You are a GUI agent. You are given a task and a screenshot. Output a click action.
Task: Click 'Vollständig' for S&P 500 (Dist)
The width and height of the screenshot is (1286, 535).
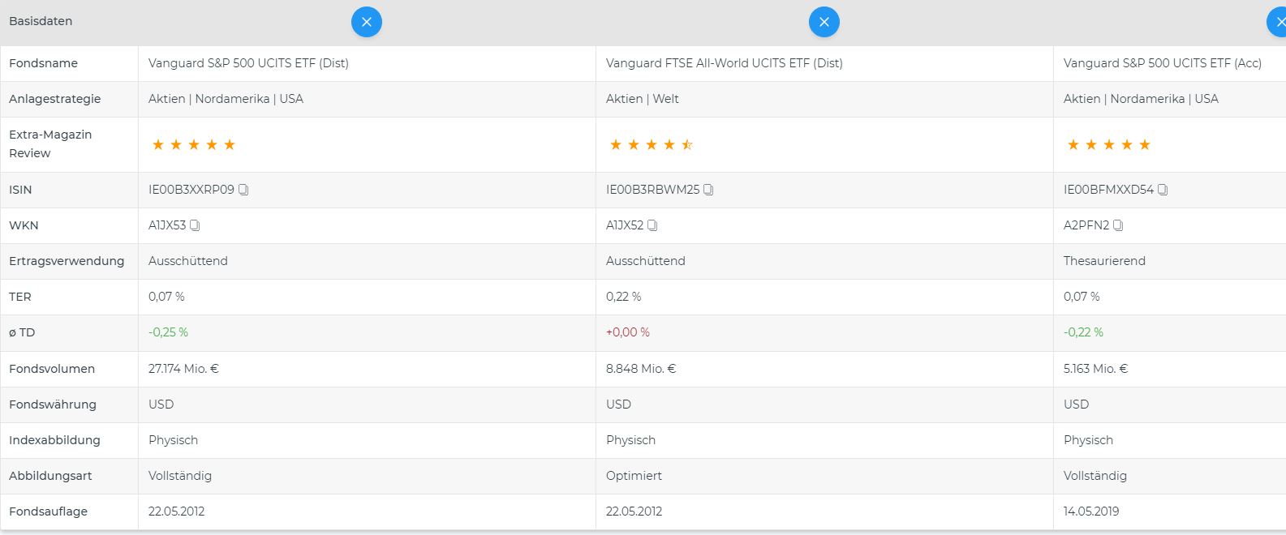pos(180,476)
